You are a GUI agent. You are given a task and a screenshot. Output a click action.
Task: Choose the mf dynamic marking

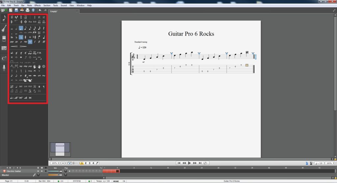click(x=30, y=42)
